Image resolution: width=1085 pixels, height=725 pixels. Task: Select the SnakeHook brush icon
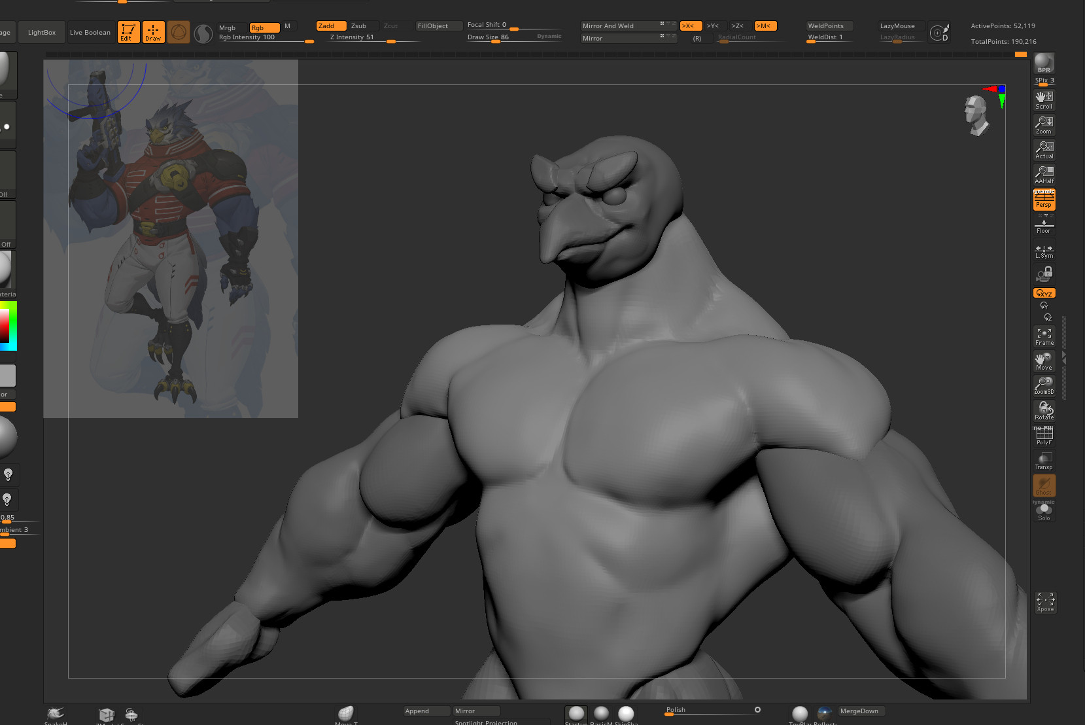tap(56, 714)
